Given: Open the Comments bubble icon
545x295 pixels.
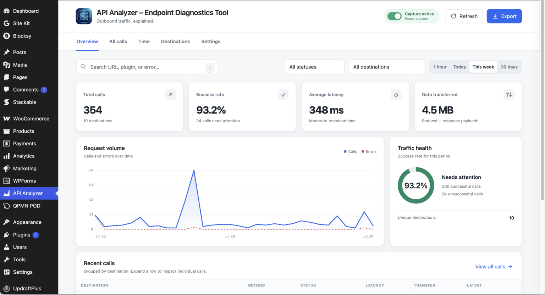Looking at the screenshot, I should (x=6, y=90).
